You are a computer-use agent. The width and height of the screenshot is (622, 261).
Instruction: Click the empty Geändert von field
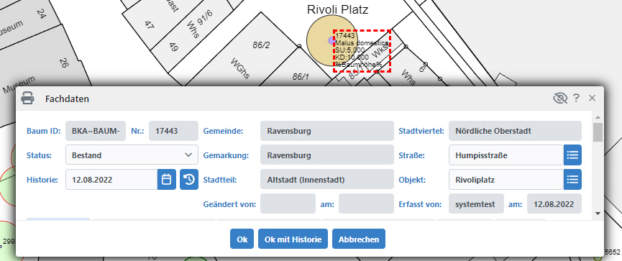[288, 204]
